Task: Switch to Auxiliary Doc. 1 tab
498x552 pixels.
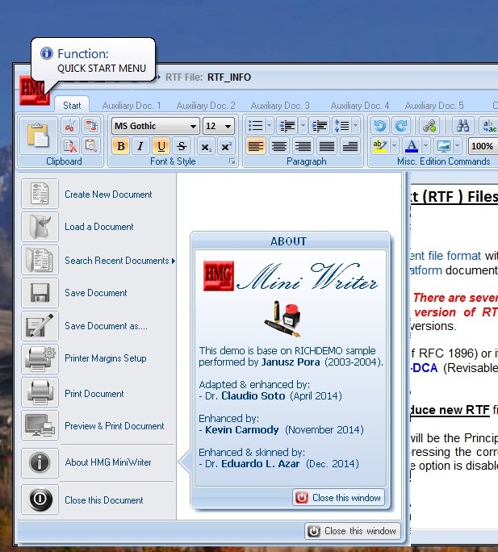Action: click(x=132, y=105)
